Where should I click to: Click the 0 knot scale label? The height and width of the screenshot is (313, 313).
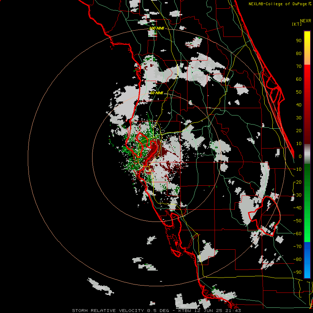point(300,156)
